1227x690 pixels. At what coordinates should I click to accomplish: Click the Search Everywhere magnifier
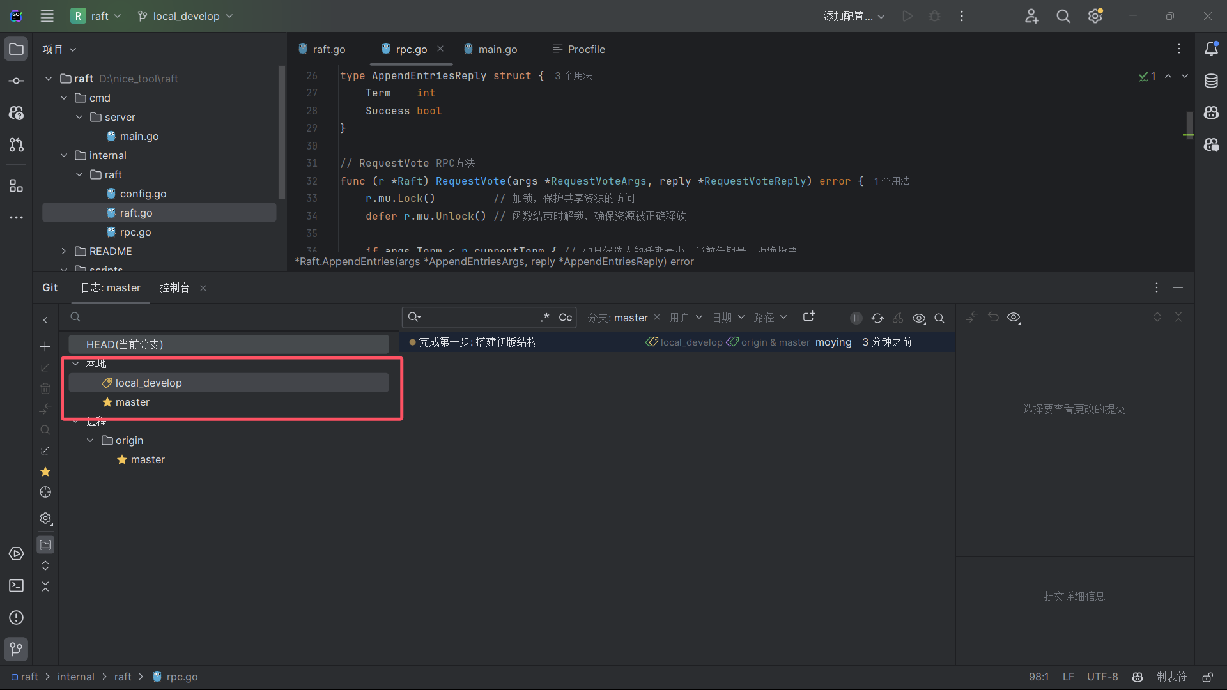click(x=1063, y=16)
